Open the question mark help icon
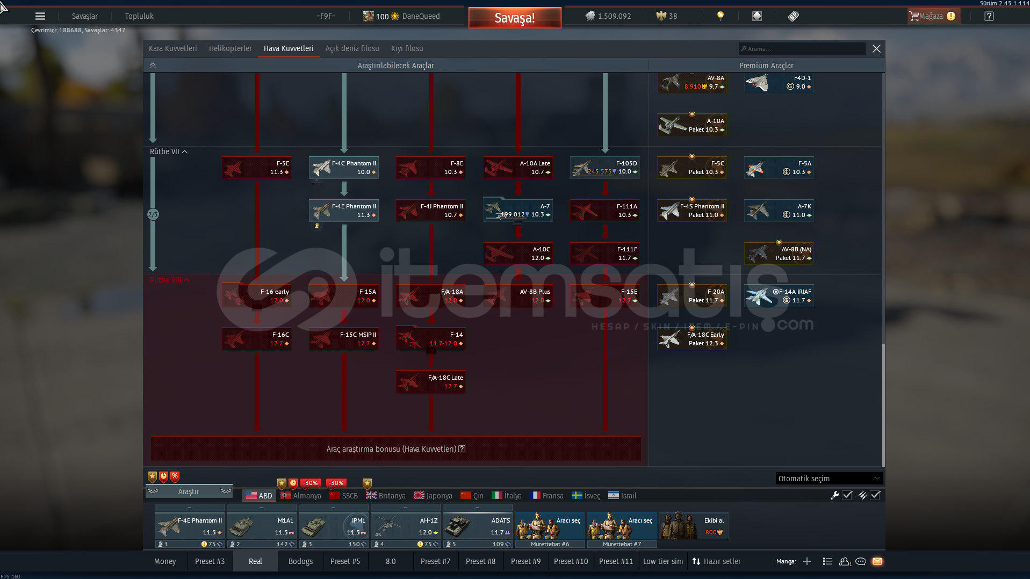Screen dimensions: 1030x579 click(989, 16)
